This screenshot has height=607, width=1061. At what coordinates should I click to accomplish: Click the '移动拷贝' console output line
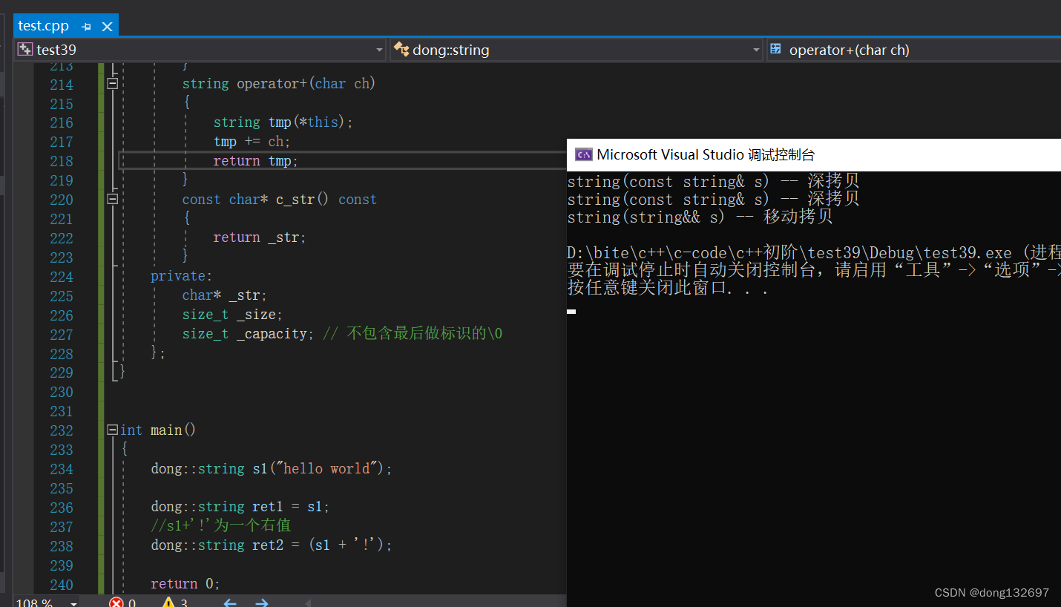[700, 217]
